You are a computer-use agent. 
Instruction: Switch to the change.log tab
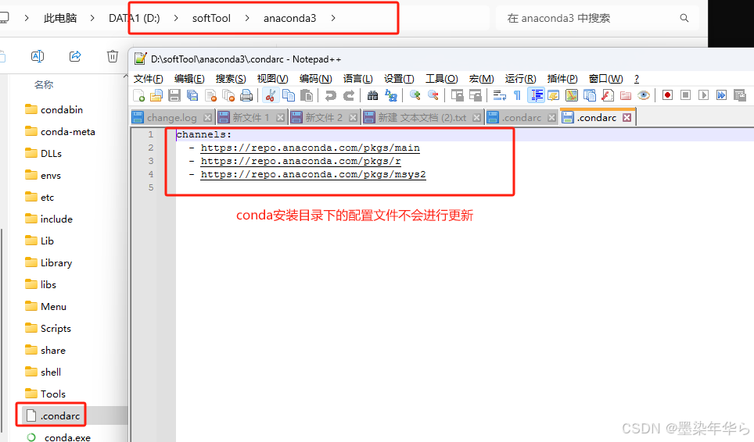171,118
